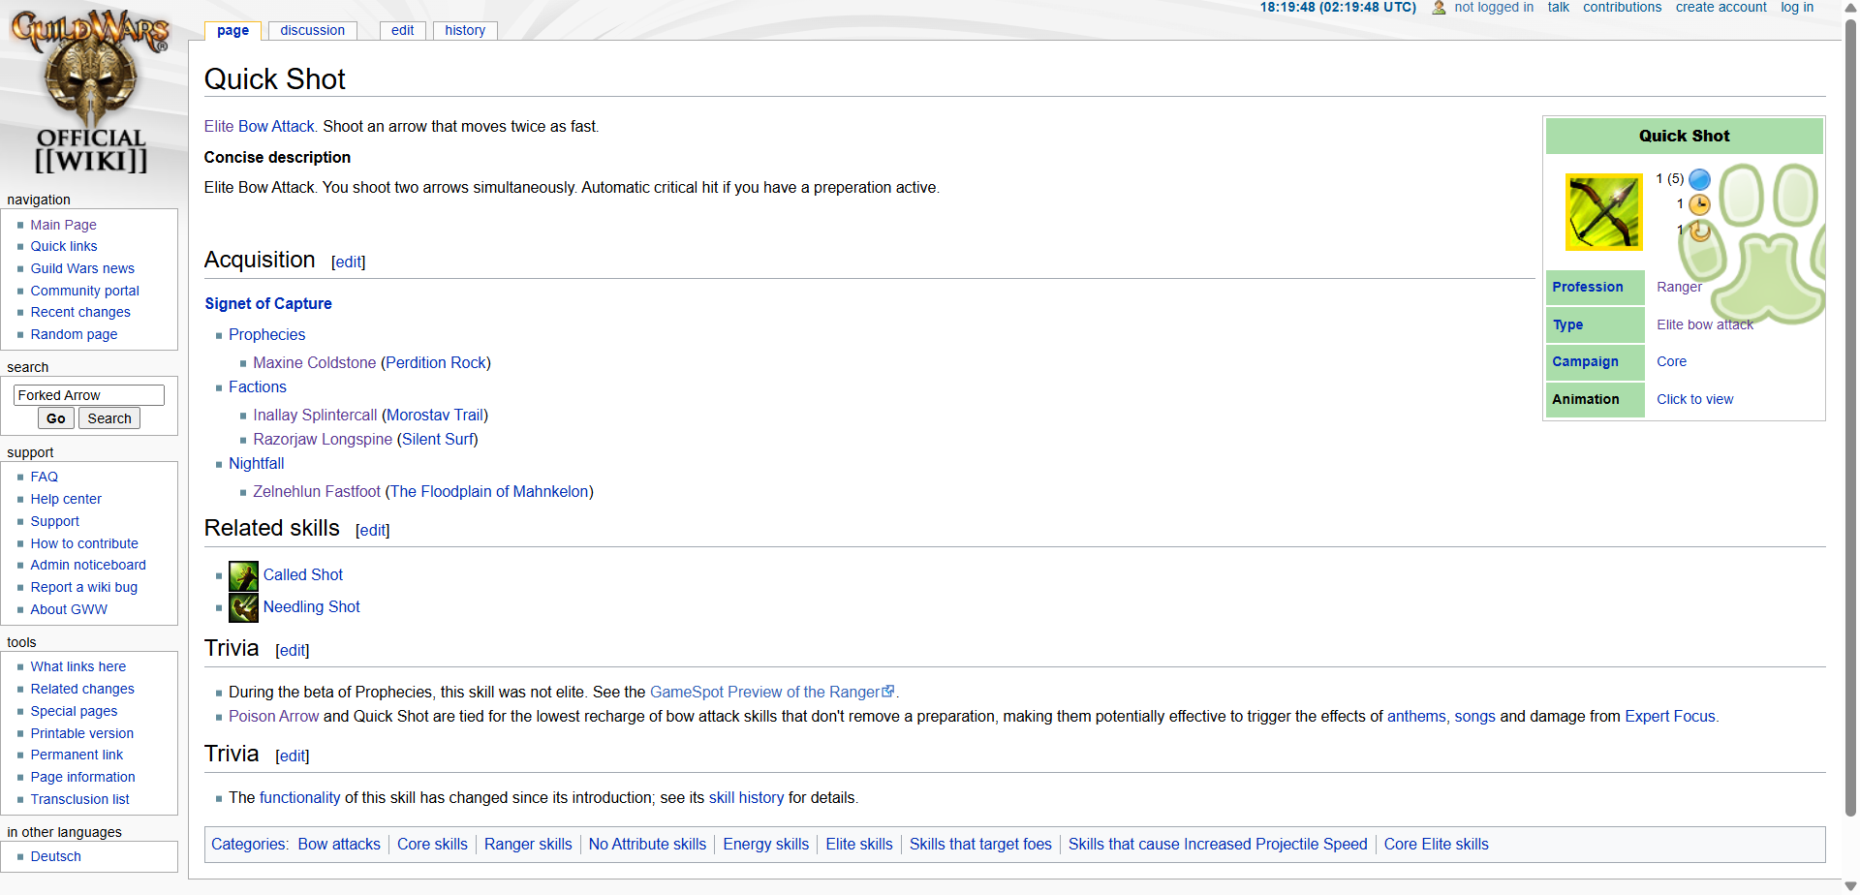Screen dimensions: 1860x895
Task: Open Random page link
Action: click(74, 334)
